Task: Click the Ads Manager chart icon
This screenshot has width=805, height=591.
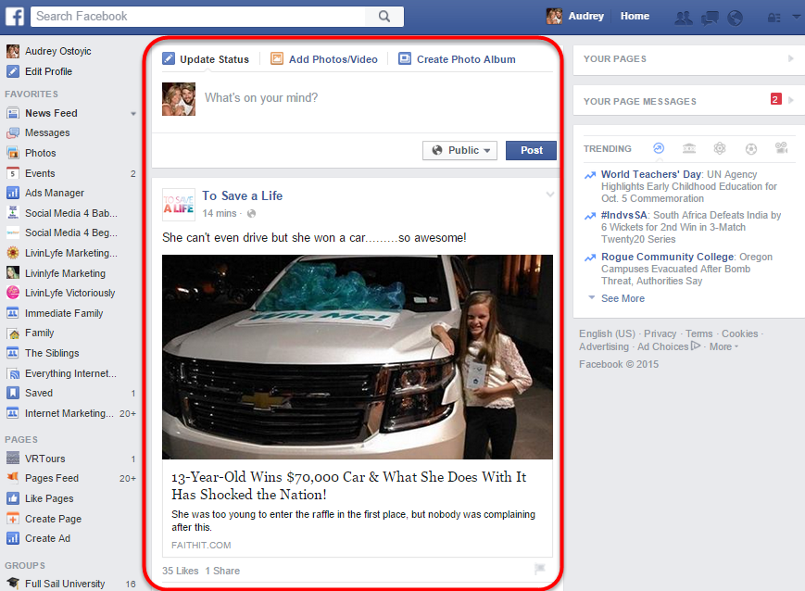Action: (x=13, y=193)
